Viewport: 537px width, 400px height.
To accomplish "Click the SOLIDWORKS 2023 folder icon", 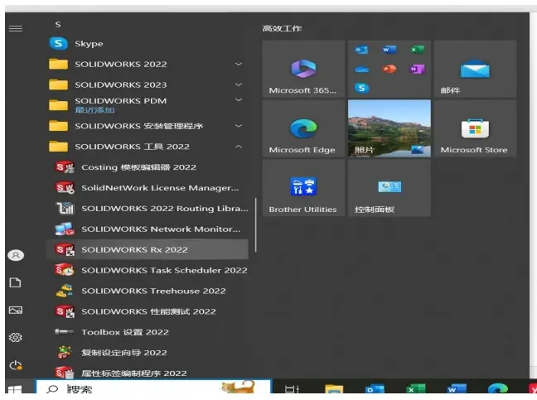I will pos(58,84).
